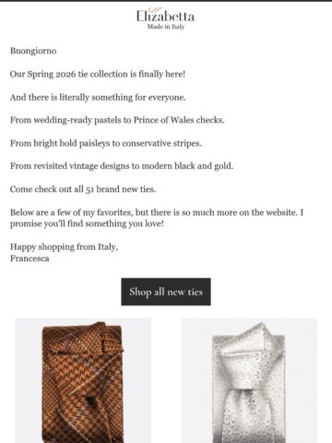The height and width of the screenshot is (443, 332).
Task: Click the gold swirl above Elizabetta wordmark
Action: (157, 10)
